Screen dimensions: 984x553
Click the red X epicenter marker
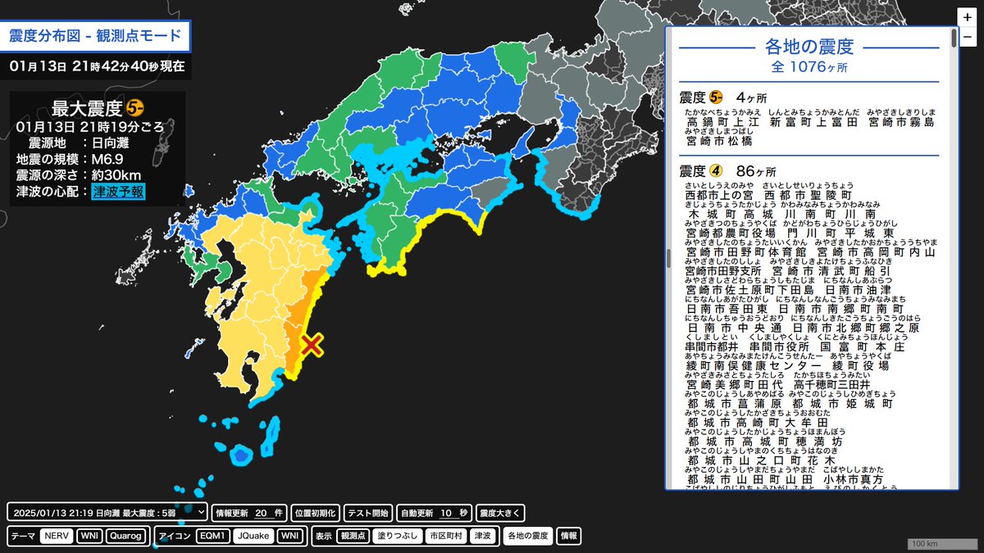click(311, 344)
